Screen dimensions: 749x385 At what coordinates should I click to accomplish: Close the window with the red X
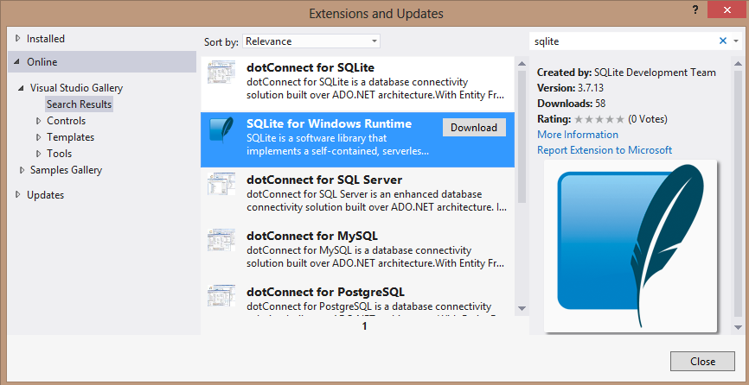click(x=727, y=9)
